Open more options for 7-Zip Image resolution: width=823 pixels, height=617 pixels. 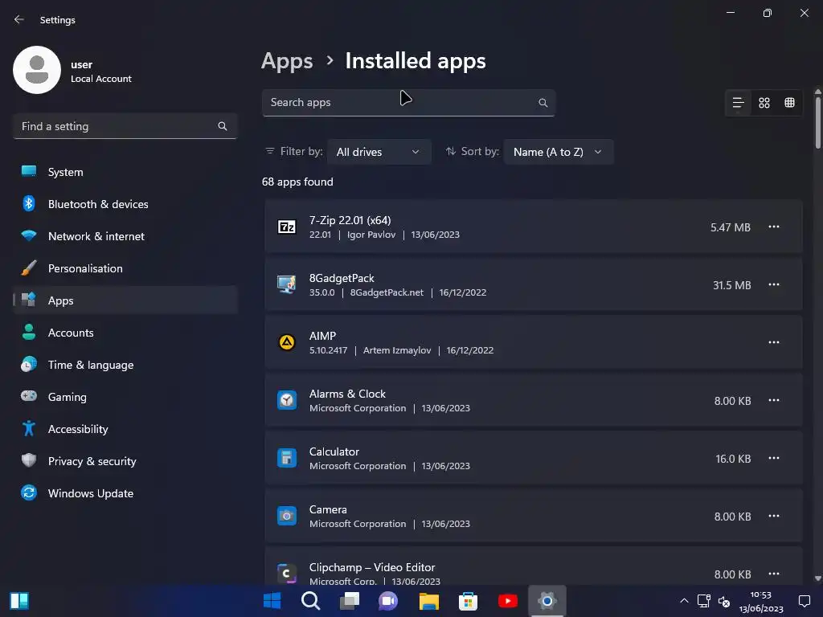point(774,227)
